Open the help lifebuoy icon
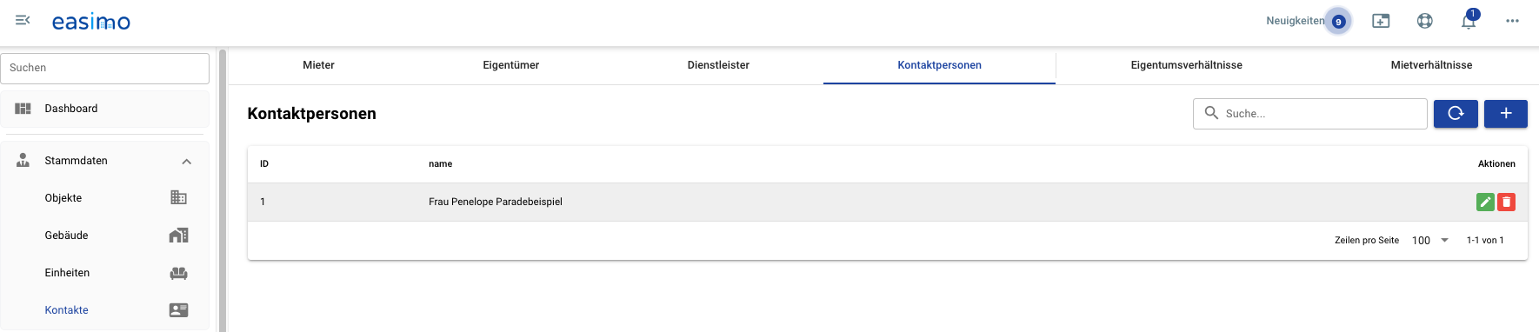The height and width of the screenshot is (332, 1539). (1424, 21)
